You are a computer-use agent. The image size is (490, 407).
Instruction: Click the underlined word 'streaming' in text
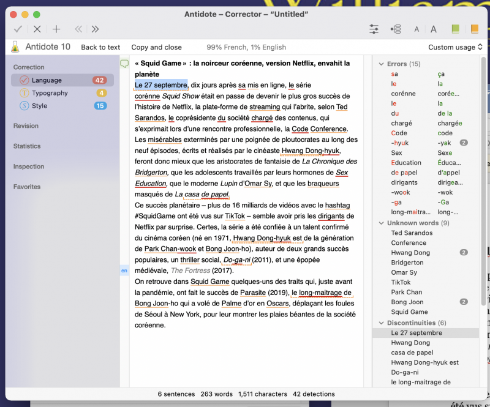pyautogui.click(x=265, y=107)
